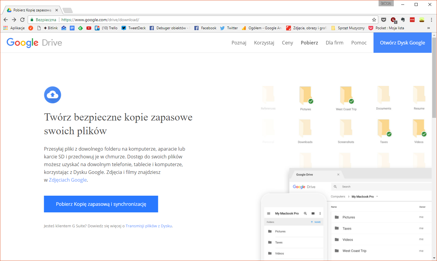Screen dimensions: 437x261
Task: Open the orange music note bookmark
Action: click(31, 28)
